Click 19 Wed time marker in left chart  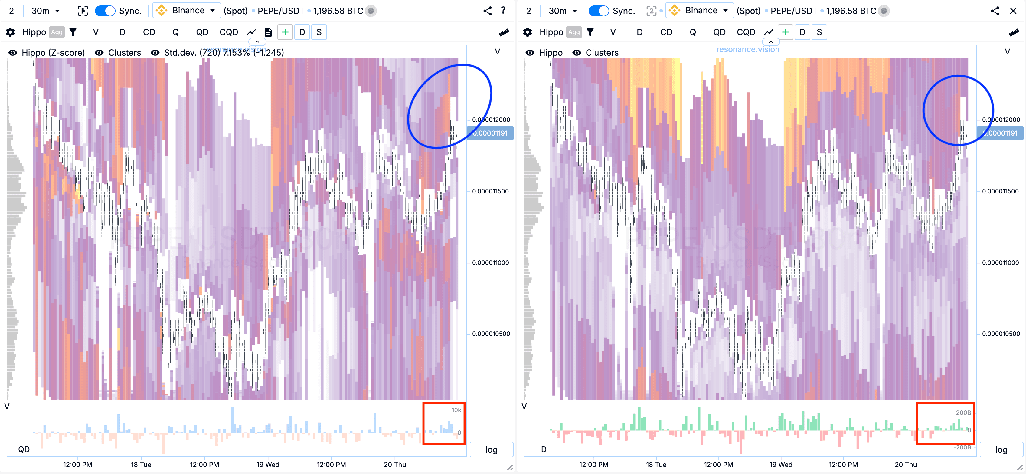pos(268,464)
